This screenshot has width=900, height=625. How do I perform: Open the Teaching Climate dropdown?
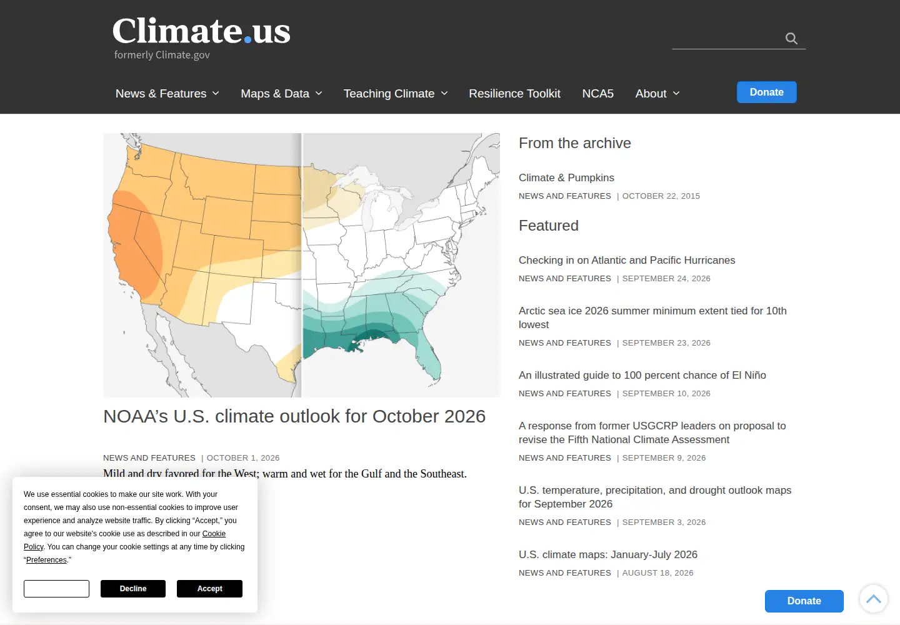pos(396,94)
